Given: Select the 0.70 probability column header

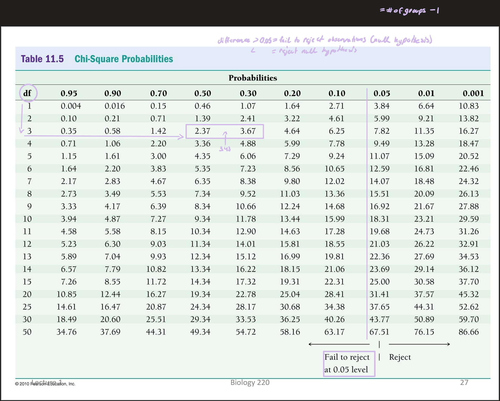Looking at the screenshot, I should coord(158,93).
